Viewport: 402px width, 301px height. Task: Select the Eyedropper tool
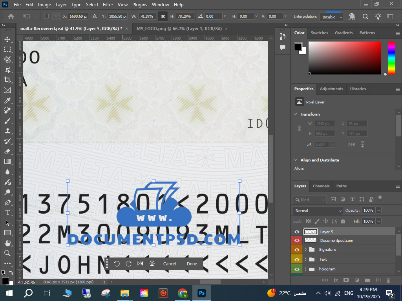tap(7, 100)
